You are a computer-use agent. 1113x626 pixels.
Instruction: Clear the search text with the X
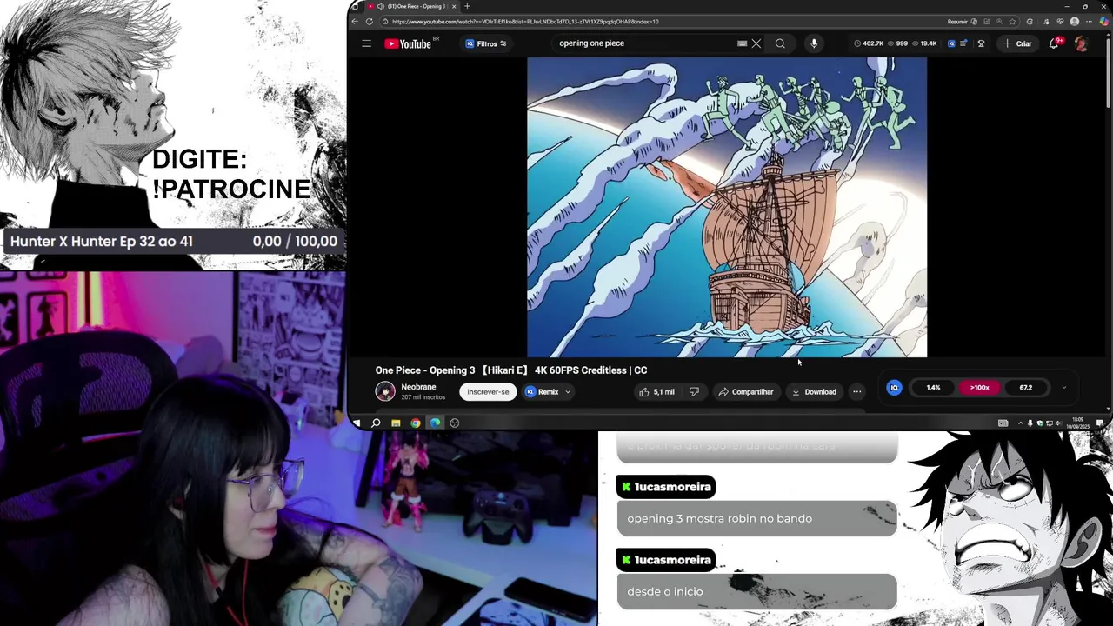[x=756, y=43]
